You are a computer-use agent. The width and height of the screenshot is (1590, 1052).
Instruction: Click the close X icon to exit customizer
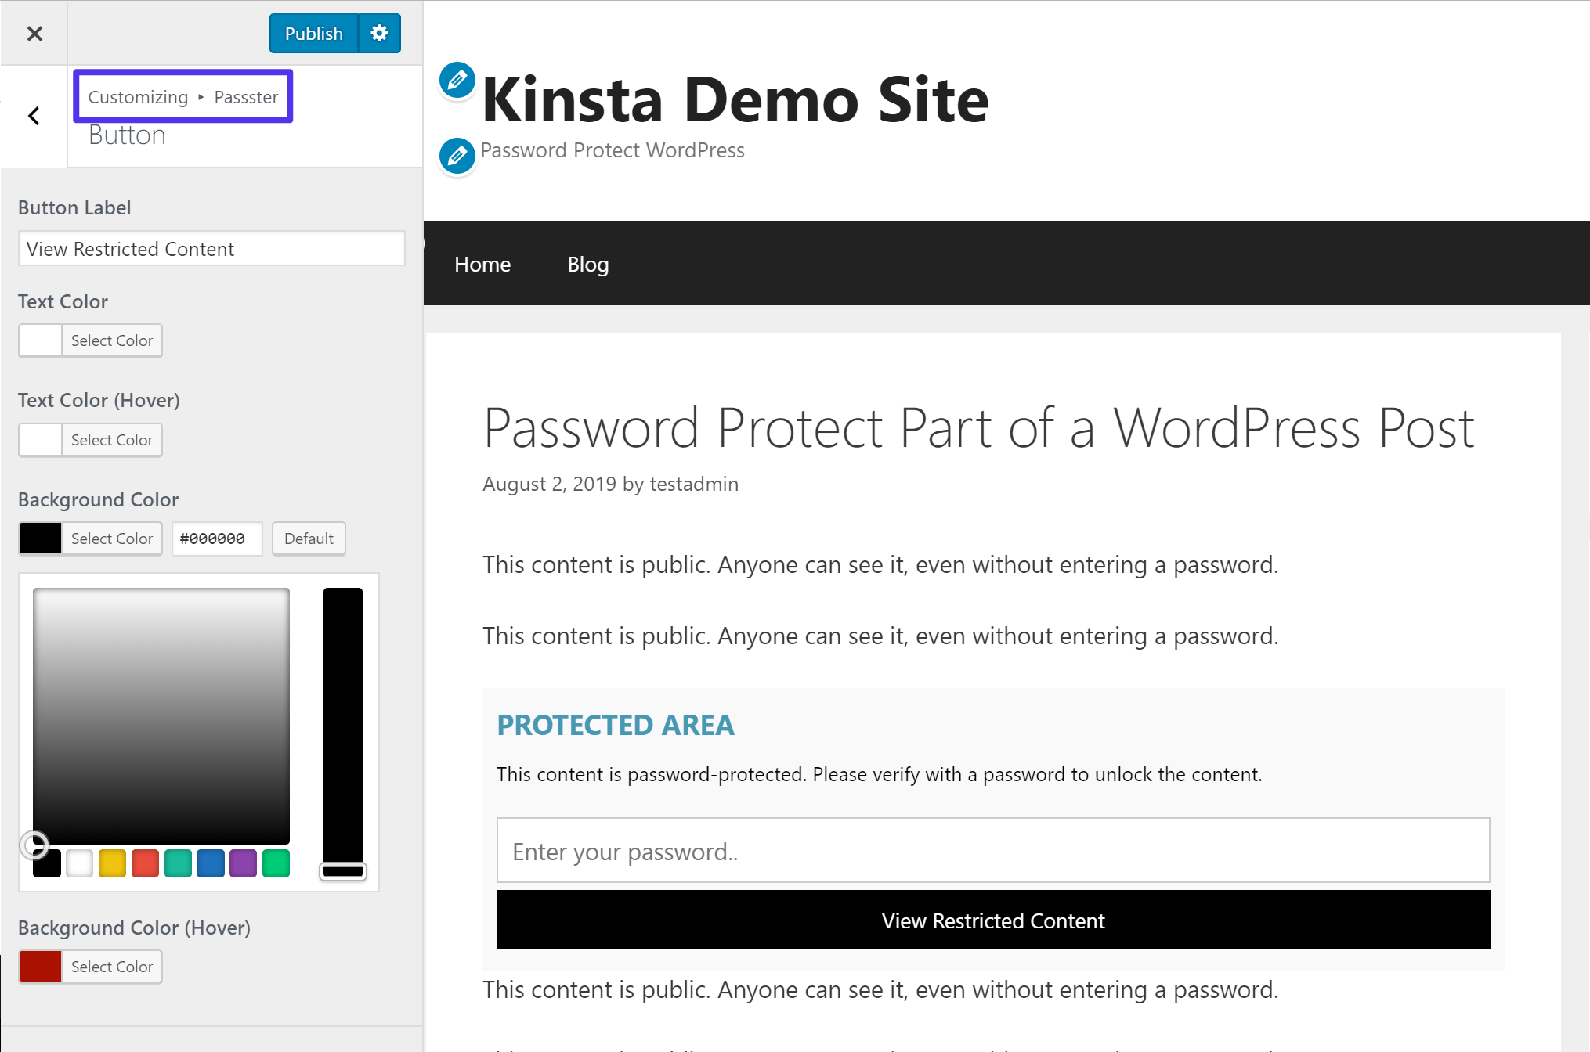coord(34,33)
